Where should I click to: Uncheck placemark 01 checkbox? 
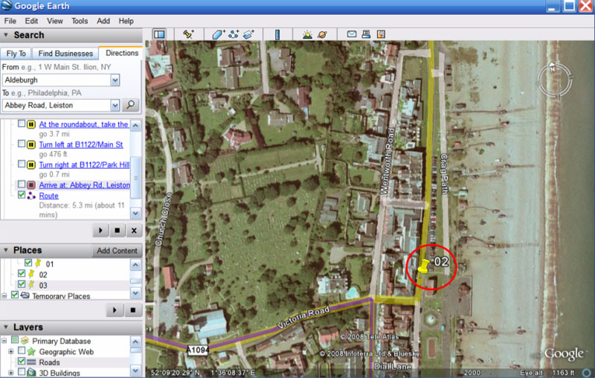[28, 262]
